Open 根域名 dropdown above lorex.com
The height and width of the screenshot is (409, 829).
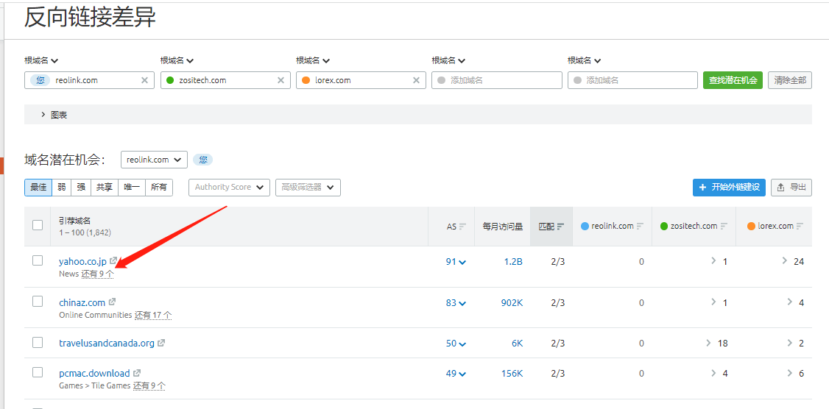pos(313,61)
